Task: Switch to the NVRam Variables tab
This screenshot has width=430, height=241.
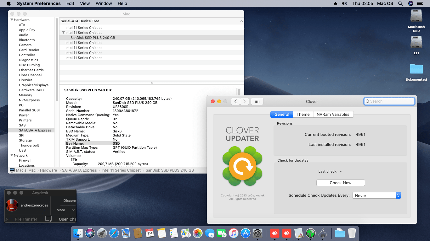Action: click(x=333, y=114)
